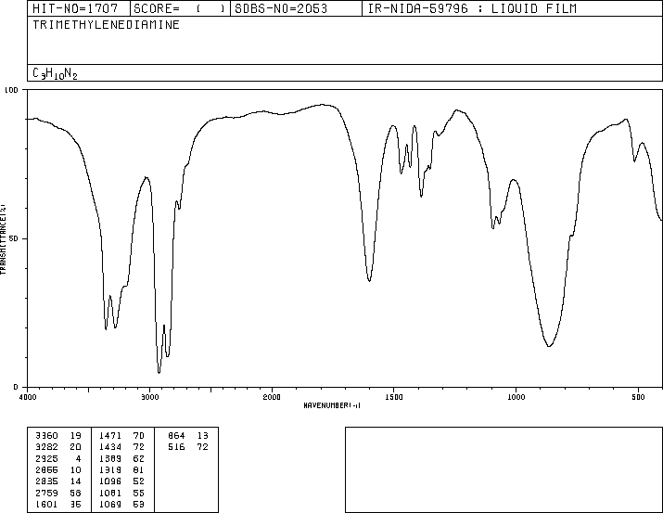The image size is (663, 513).
Task: Click transmittance value 72 beside 516
Action: click(202, 447)
